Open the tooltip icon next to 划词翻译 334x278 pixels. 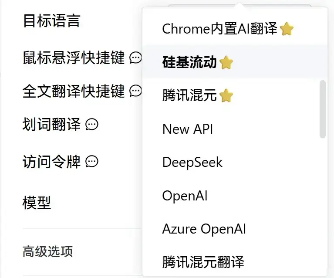coord(92,125)
